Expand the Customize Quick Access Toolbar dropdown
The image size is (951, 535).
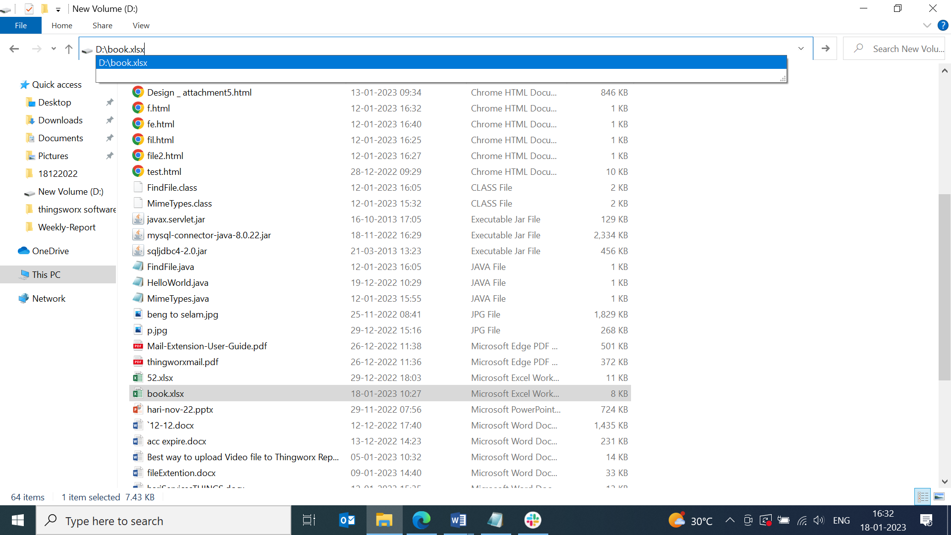[x=58, y=9]
